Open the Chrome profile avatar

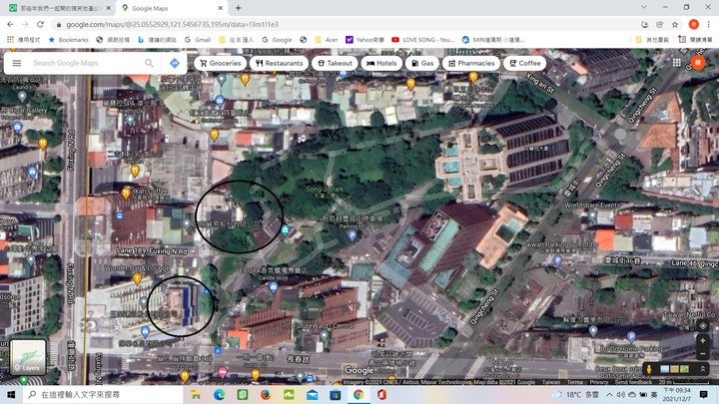coord(693,24)
